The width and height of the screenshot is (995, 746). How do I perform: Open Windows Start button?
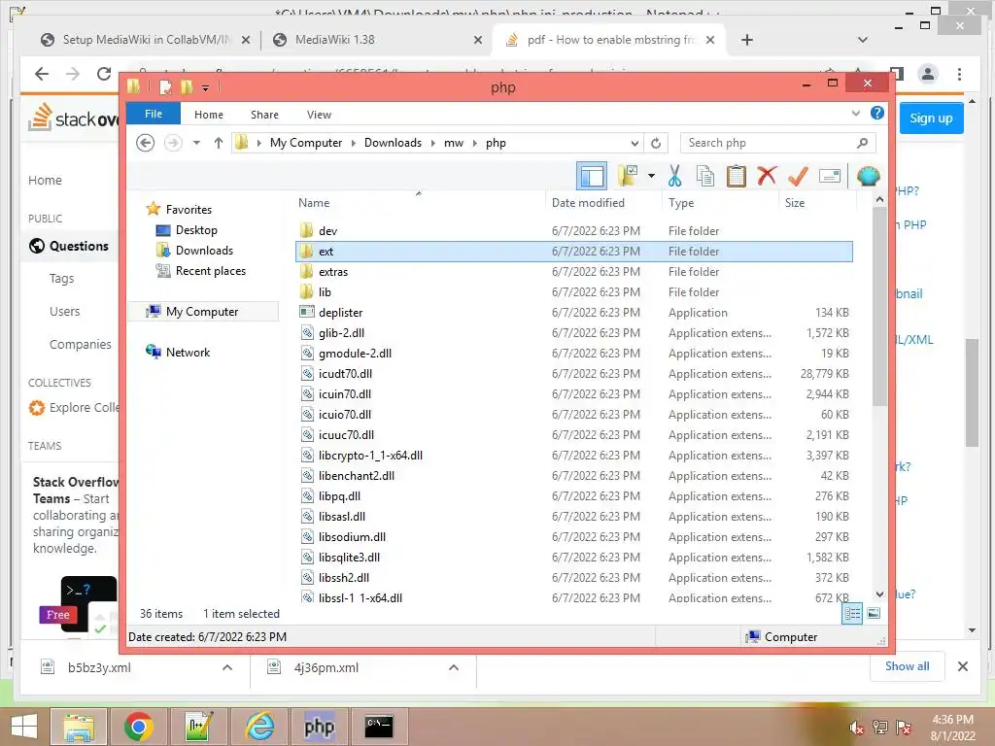point(24,727)
